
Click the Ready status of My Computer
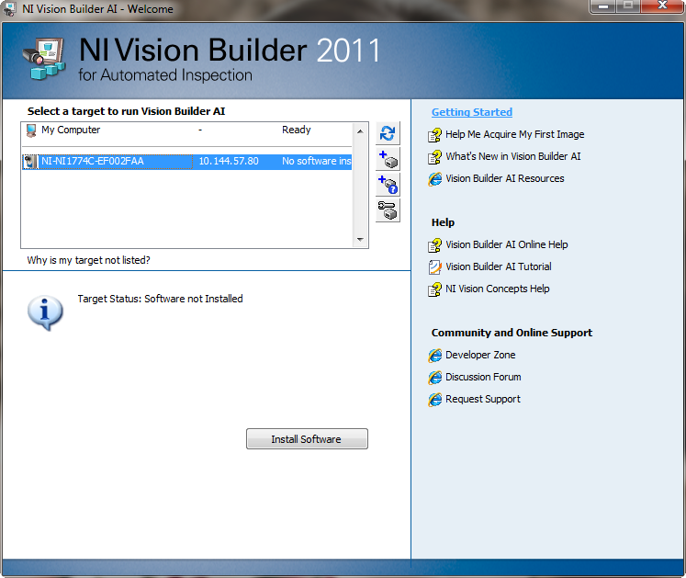(x=297, y=130)
